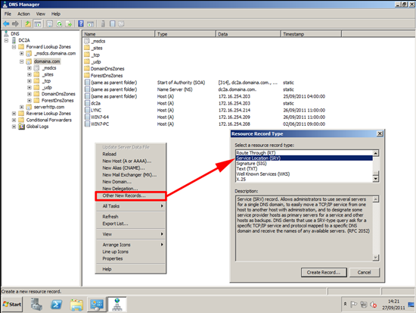Click the Create Record... button
The width and height of the screenshot is (416, 313).
point(324,272)
